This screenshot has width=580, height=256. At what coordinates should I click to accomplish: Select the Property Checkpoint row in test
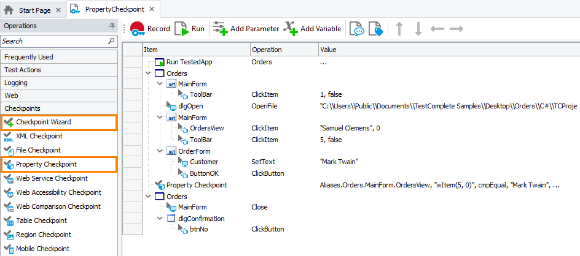[x=197, y=185]
